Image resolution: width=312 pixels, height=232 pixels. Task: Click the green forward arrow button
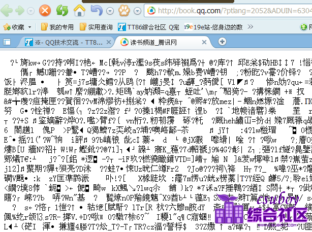pos(19,10)
